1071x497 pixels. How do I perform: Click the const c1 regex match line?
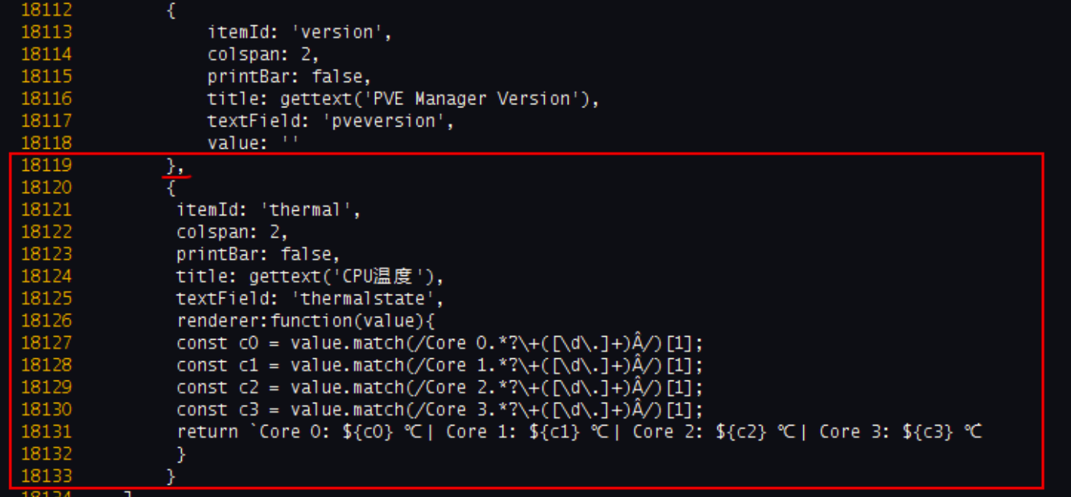pos(440,365)
